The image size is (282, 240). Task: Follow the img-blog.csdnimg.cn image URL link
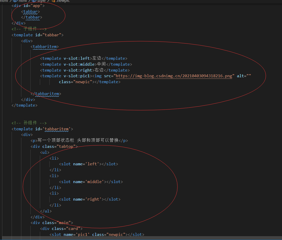pyautogui.click(x=174, y=76)
